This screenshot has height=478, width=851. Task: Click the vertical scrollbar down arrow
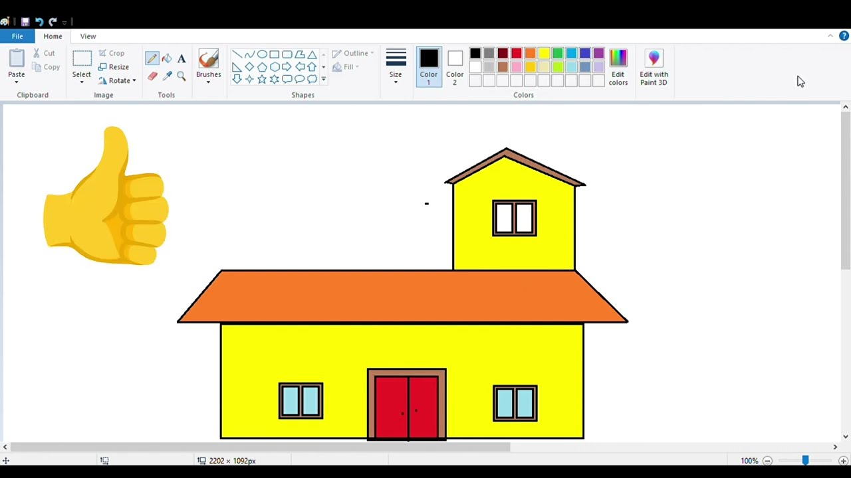point(846,436)
